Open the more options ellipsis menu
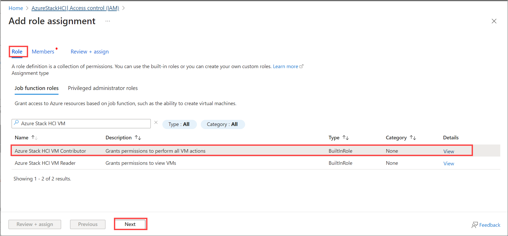This screenshot has height=236, width=508. [108, 21]
